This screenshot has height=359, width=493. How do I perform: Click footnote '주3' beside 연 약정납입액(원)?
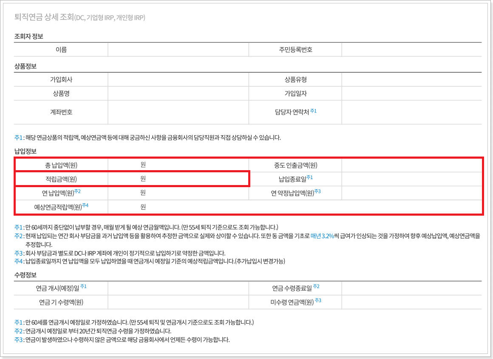317,191
